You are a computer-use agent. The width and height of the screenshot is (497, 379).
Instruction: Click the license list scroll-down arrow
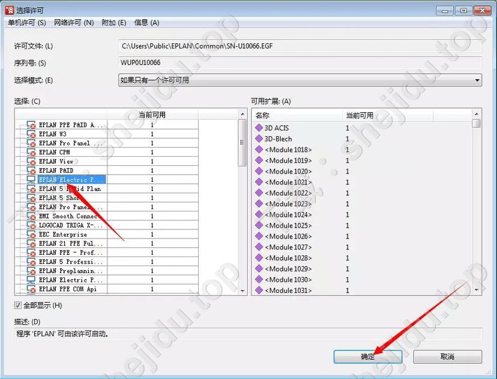pyautogui.click(x=242, y=291)
